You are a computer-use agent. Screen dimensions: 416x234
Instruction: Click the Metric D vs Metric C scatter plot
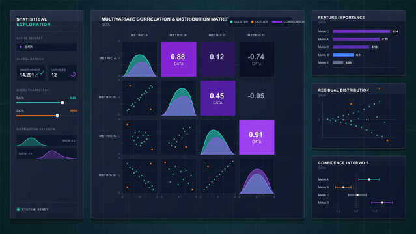click(217, 176)
